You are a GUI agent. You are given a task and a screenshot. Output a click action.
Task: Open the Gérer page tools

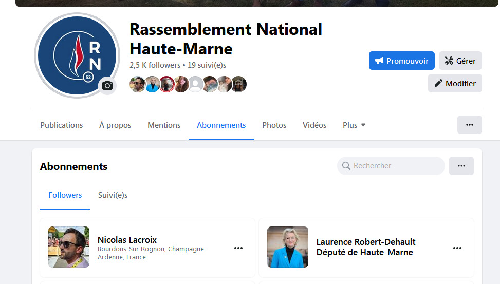click(460, 61)
